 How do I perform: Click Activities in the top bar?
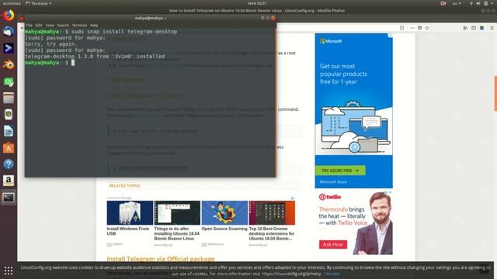point(12,3)
